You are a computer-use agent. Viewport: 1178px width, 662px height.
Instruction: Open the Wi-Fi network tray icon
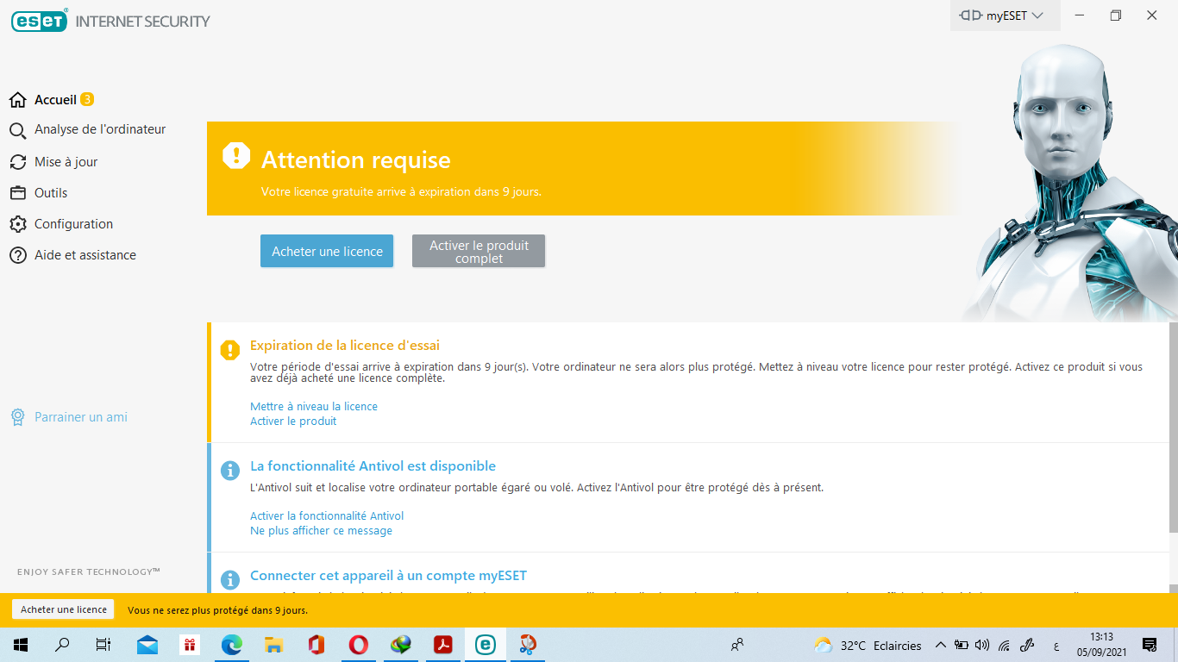(1004, 645)
